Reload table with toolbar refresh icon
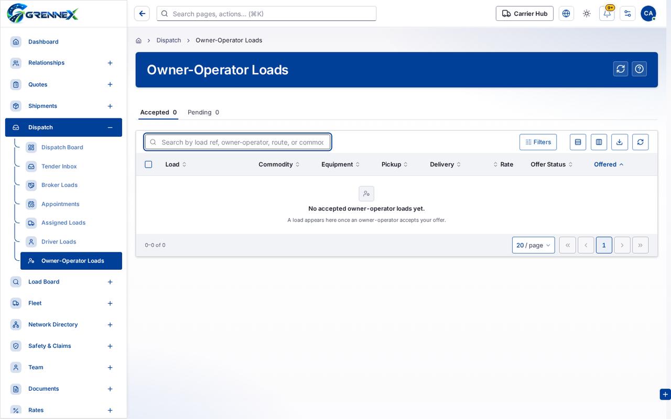671x419 pixels. 641,142
